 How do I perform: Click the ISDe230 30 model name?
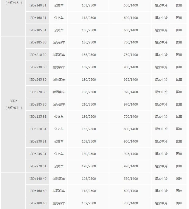point(38,67)
